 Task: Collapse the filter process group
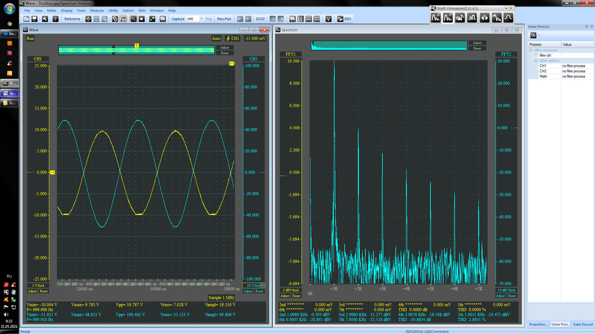[x=531, y=50]
